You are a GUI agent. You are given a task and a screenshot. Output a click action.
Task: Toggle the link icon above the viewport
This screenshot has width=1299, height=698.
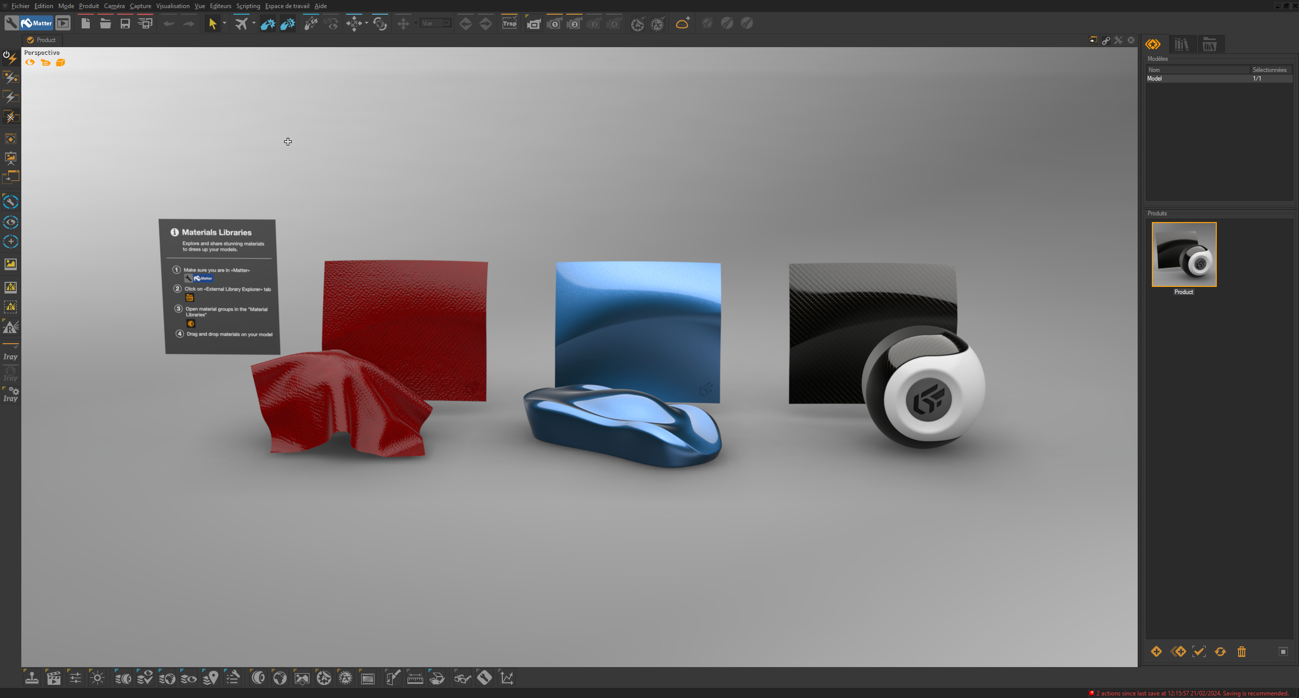1106,41
